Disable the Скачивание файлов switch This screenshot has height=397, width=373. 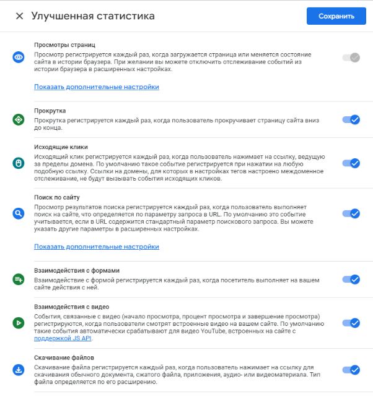tap(351, 370)
